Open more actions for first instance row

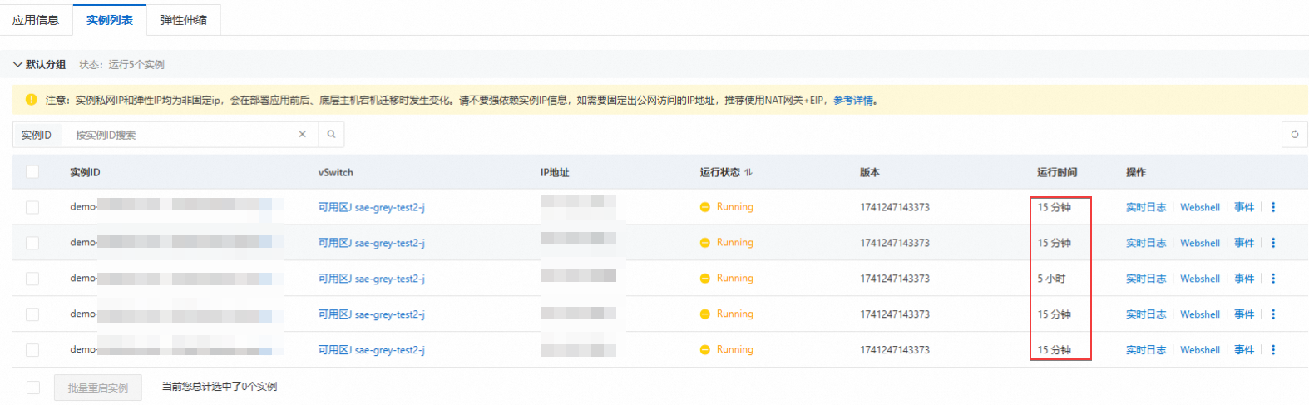click(1273, 207)
